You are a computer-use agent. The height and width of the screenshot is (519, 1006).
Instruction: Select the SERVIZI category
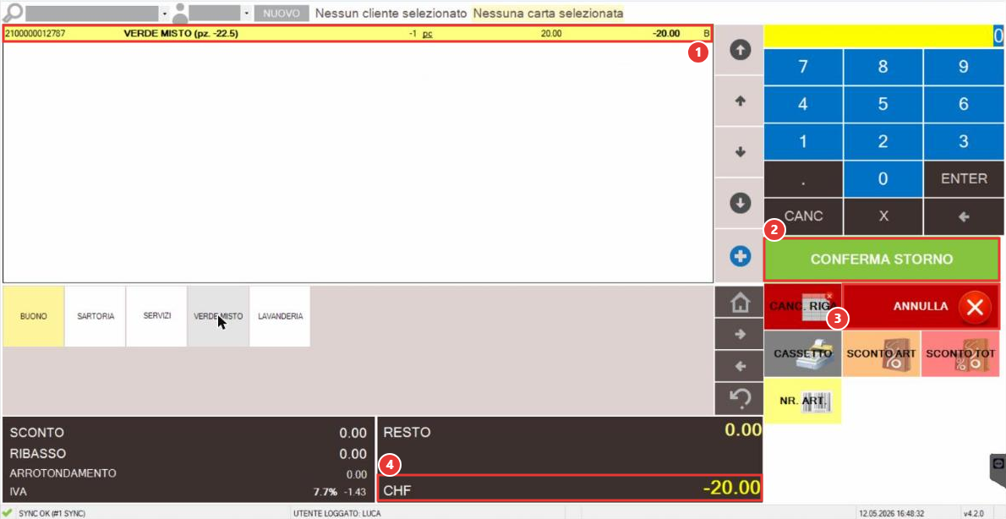click(x=156, y=316)
